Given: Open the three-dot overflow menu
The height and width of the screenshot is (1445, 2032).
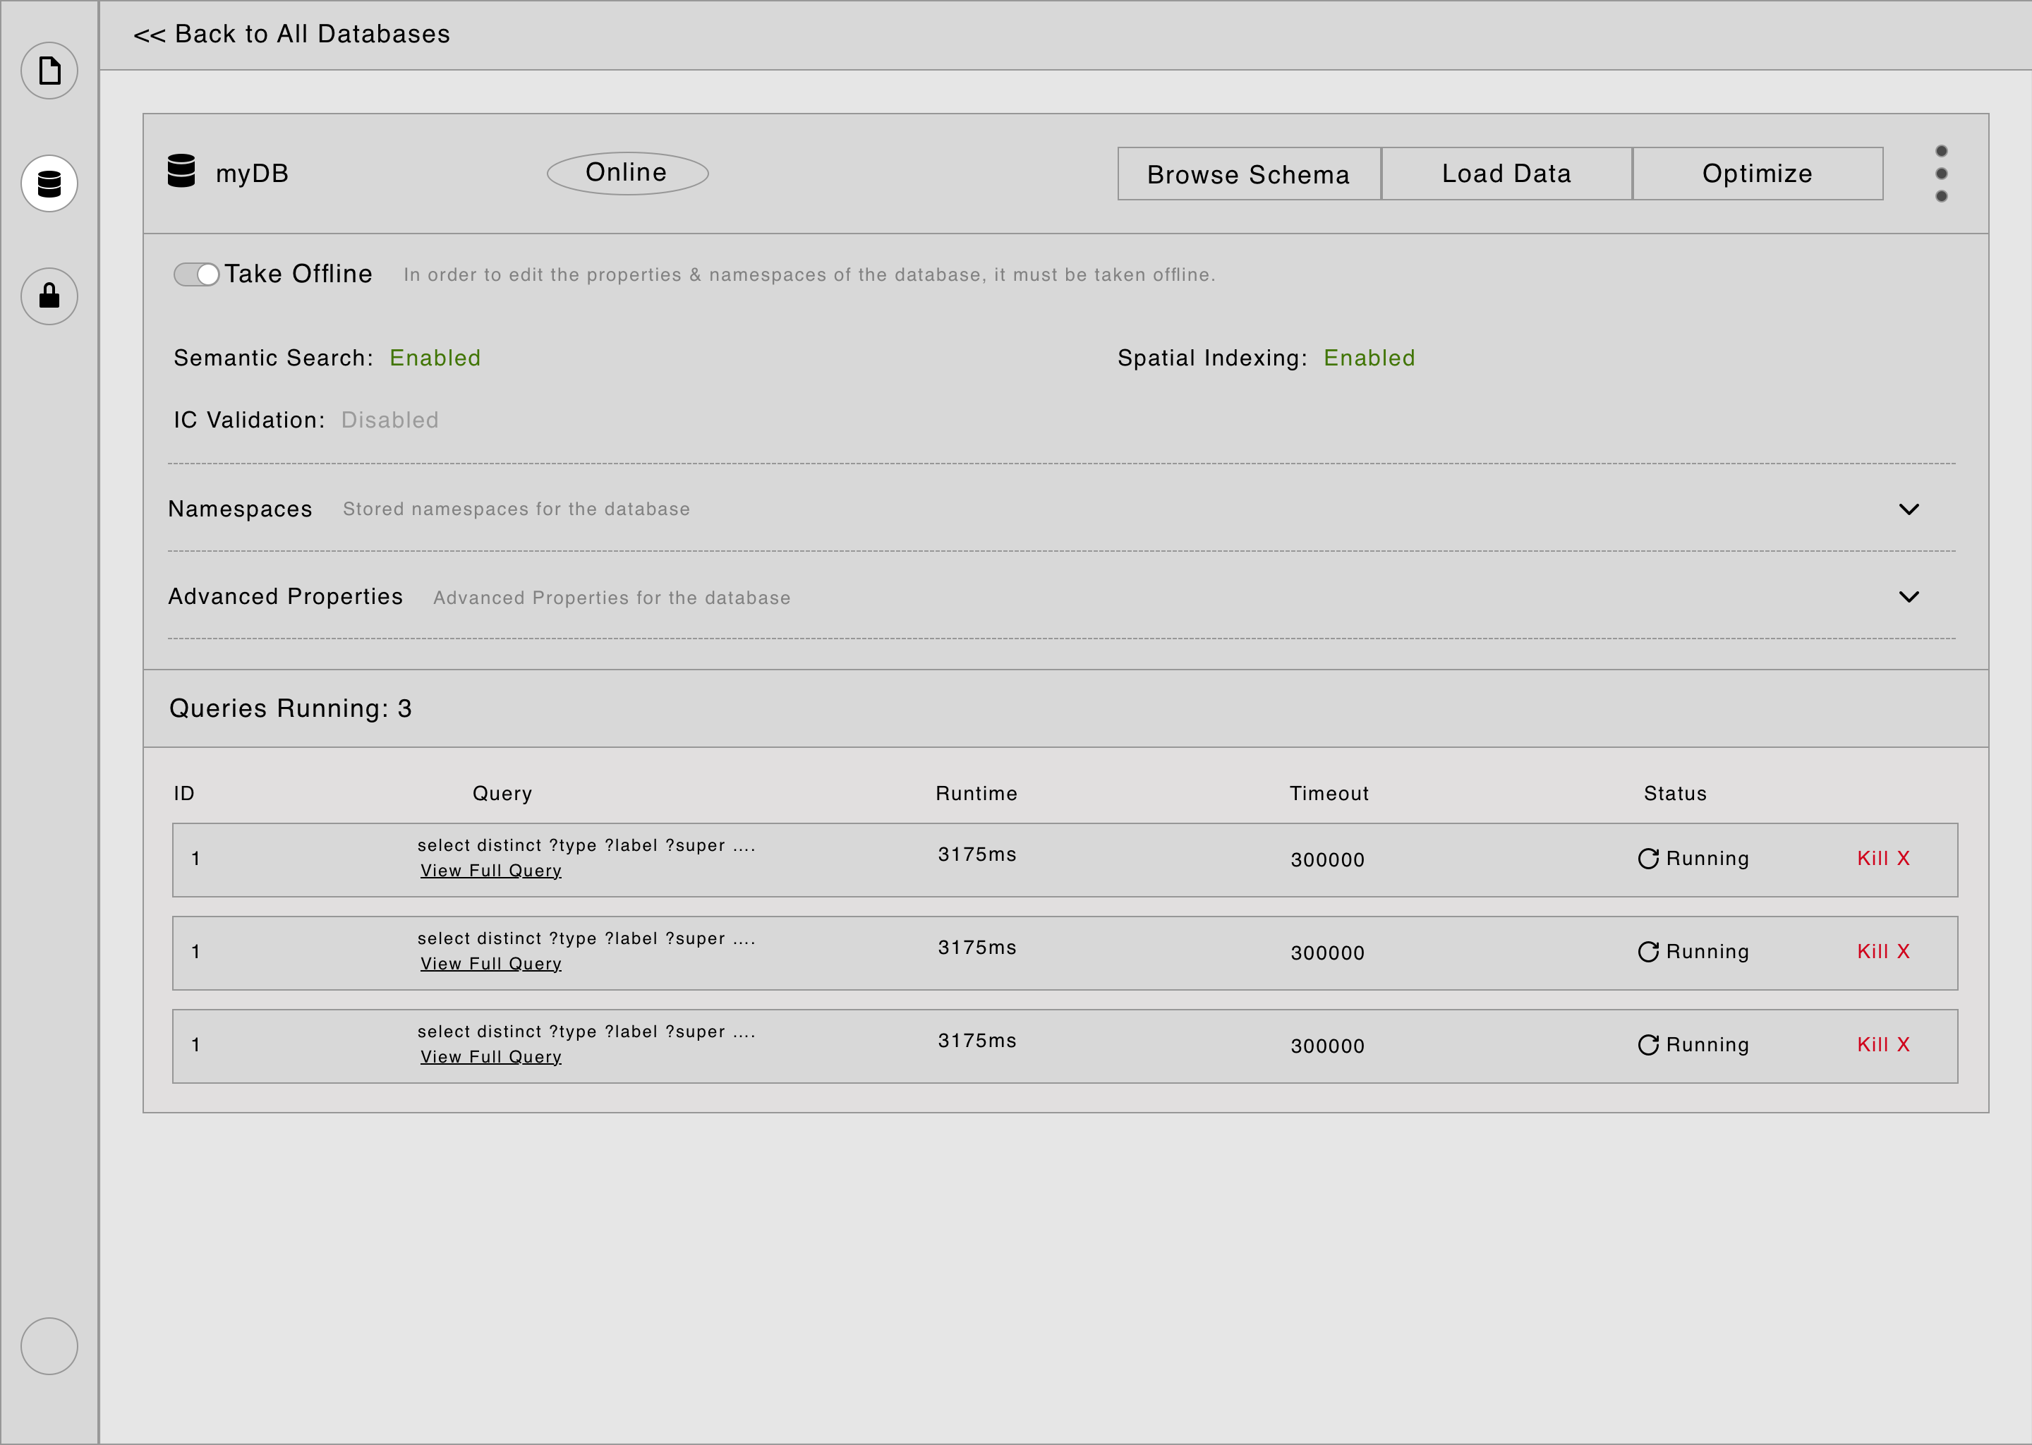Looking at the screenshot, I should pyautogui.click(x=1942, y=174).
